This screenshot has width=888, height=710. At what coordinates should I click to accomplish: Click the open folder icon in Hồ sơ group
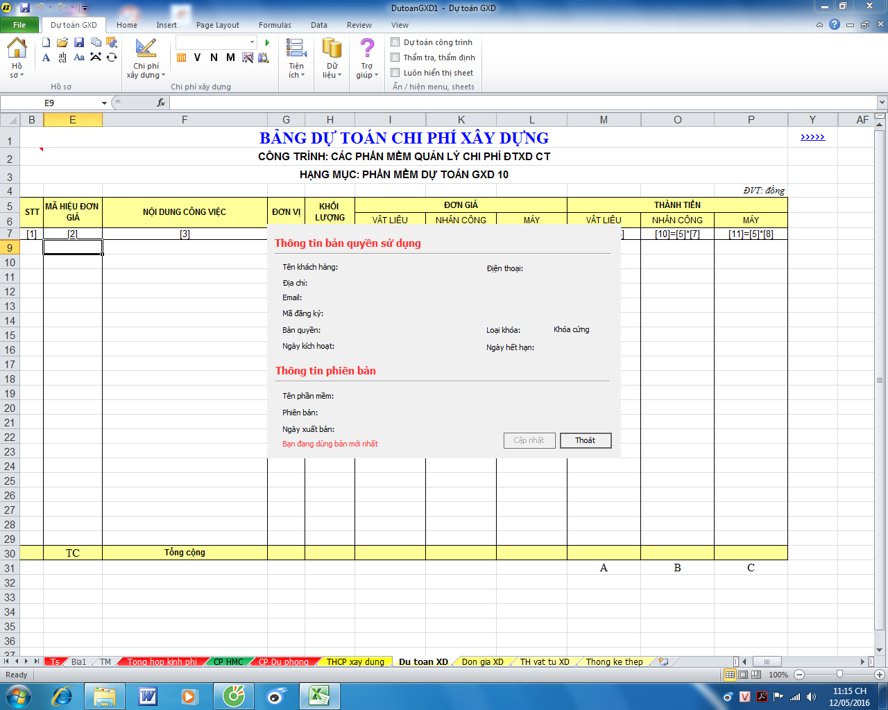pyautogui.click(x=62, y=43)
